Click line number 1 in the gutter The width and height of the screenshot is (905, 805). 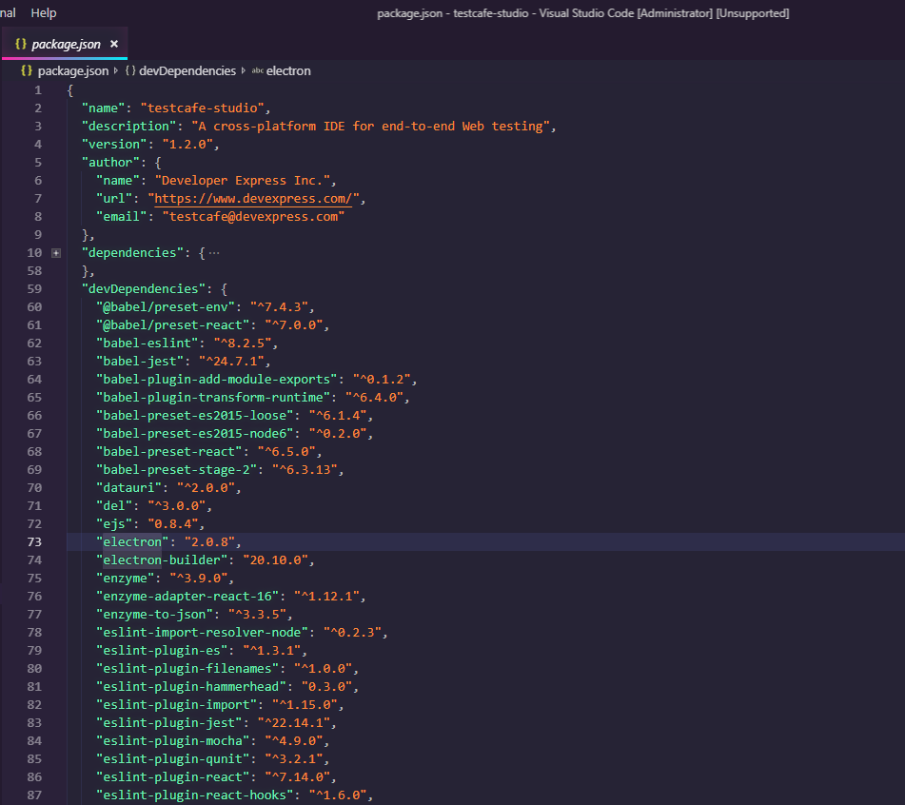pos(38,90)
